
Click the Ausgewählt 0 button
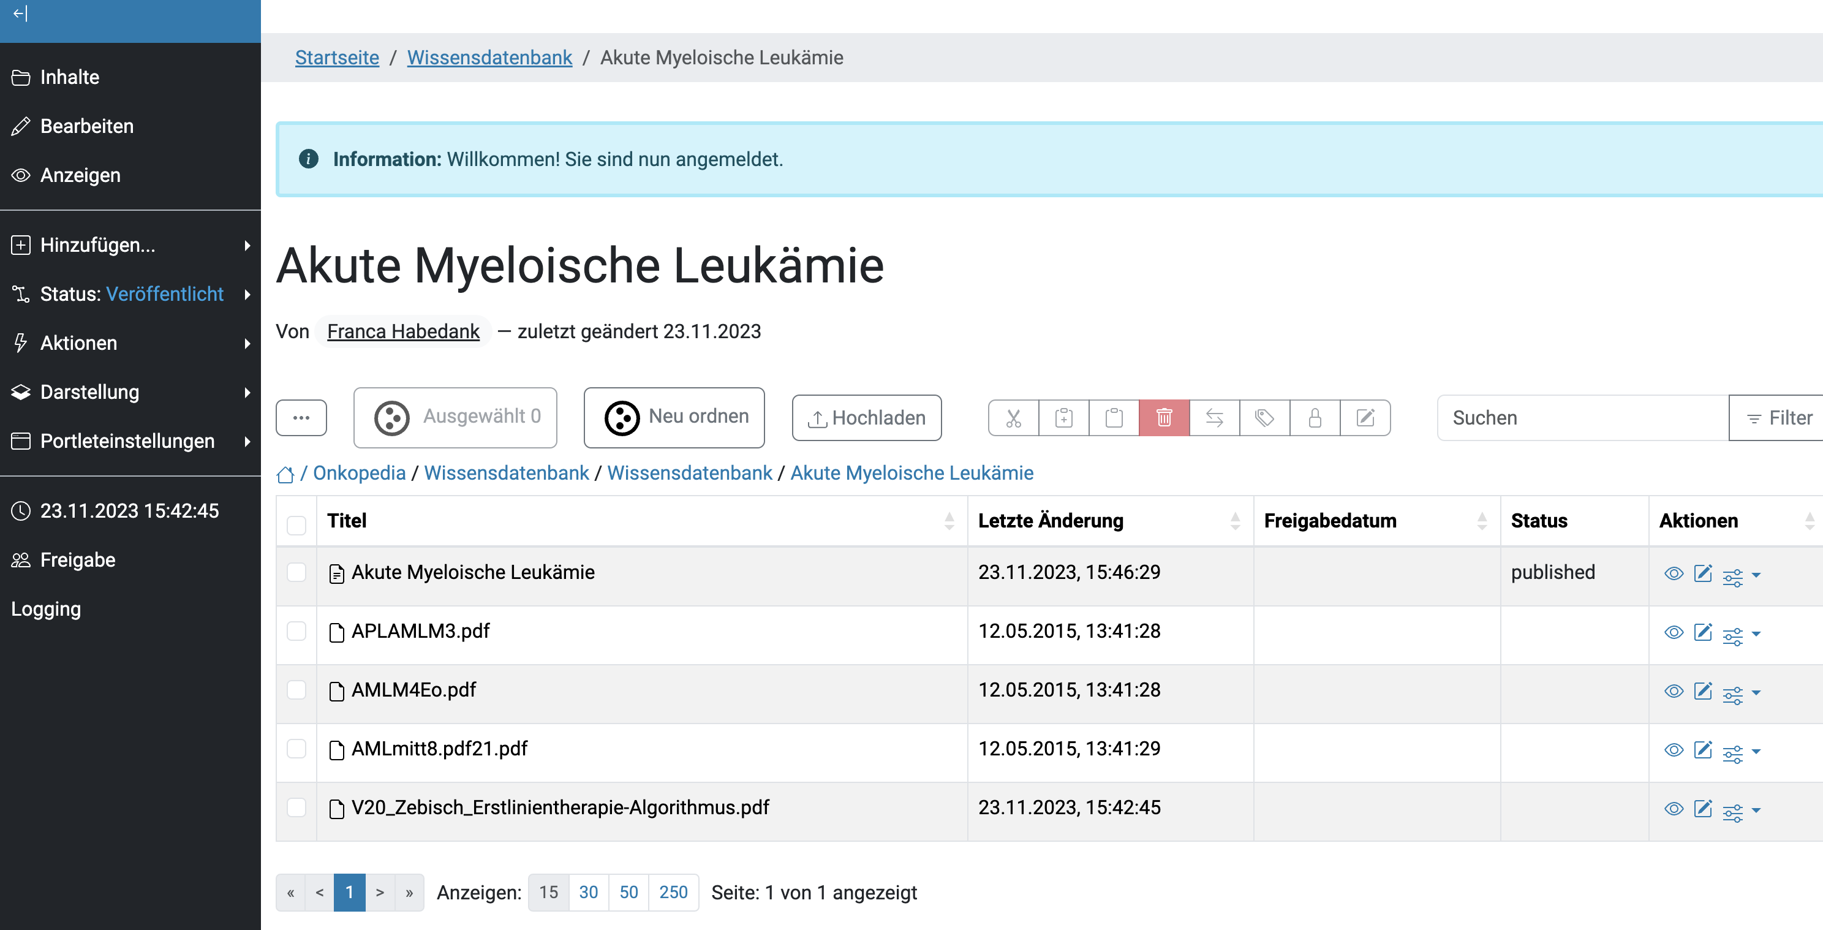click(x=455, y=417)
